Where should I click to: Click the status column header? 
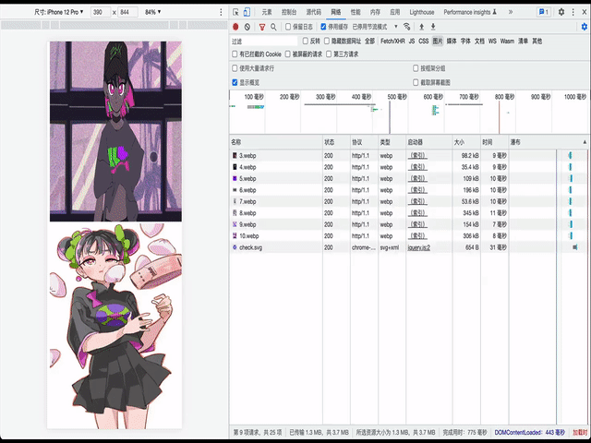[336, 142]
